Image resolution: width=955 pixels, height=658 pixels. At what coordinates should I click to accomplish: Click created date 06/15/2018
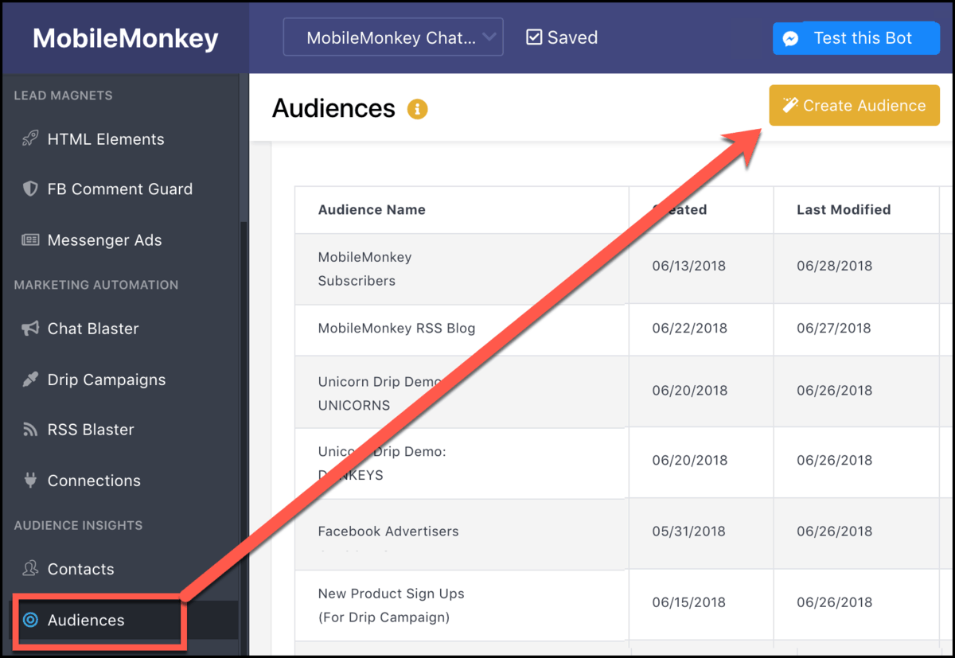689,602
